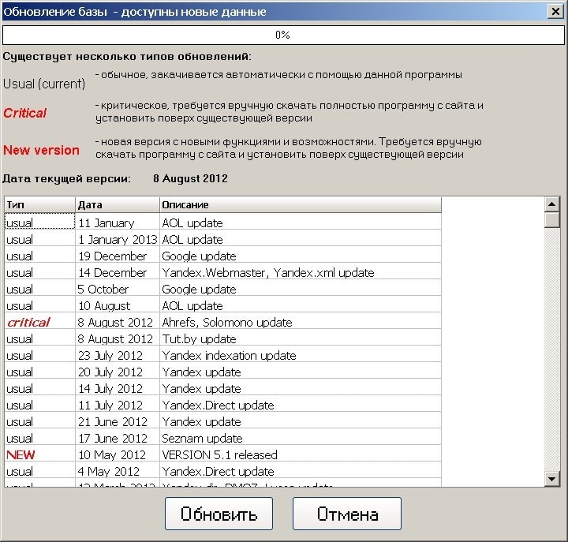568x542 pixels.
Task: Select the 11 January AOL update row
Action: pos(192,223)
